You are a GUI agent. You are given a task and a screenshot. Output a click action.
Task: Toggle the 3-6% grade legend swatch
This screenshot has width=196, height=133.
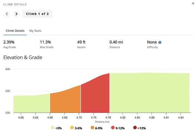tap(72, 128)
